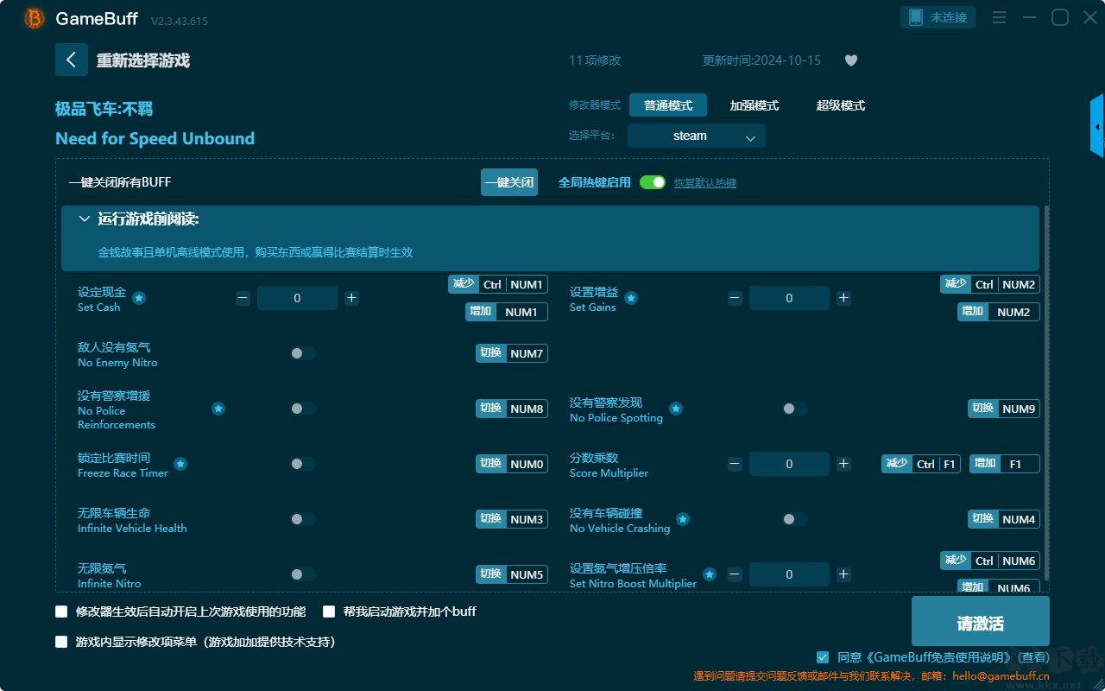Click the Score Multiplier value field
Image resolution: width=1105 pixels, height=691 pixels.
coord(789,464)
